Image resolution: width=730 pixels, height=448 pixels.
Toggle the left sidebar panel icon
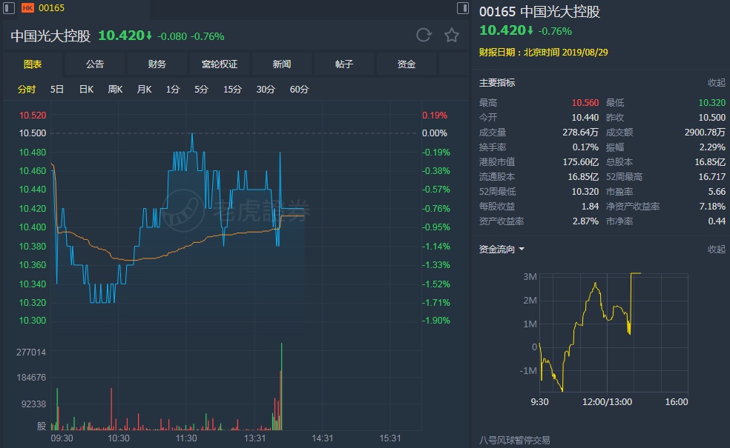pyautogui.click(x=9, y=8)
